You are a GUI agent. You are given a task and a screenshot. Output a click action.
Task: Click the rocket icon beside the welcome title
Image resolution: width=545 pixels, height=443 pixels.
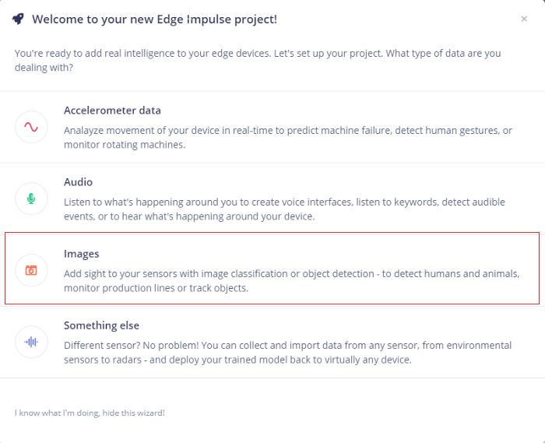pos(19,19)
